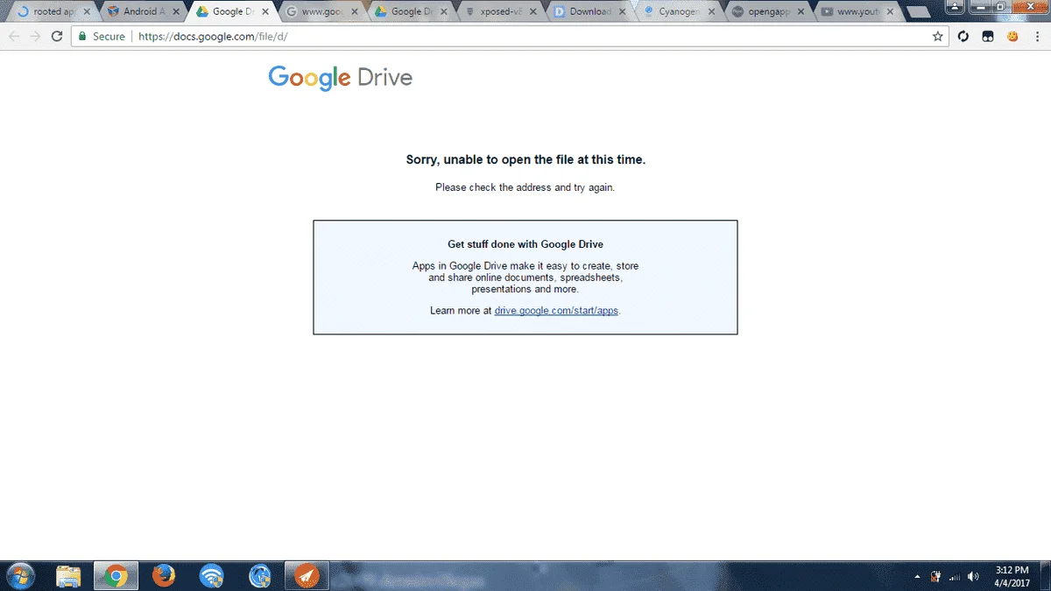
Task: Show hidden system tray icons
Action: pos(917,576)
